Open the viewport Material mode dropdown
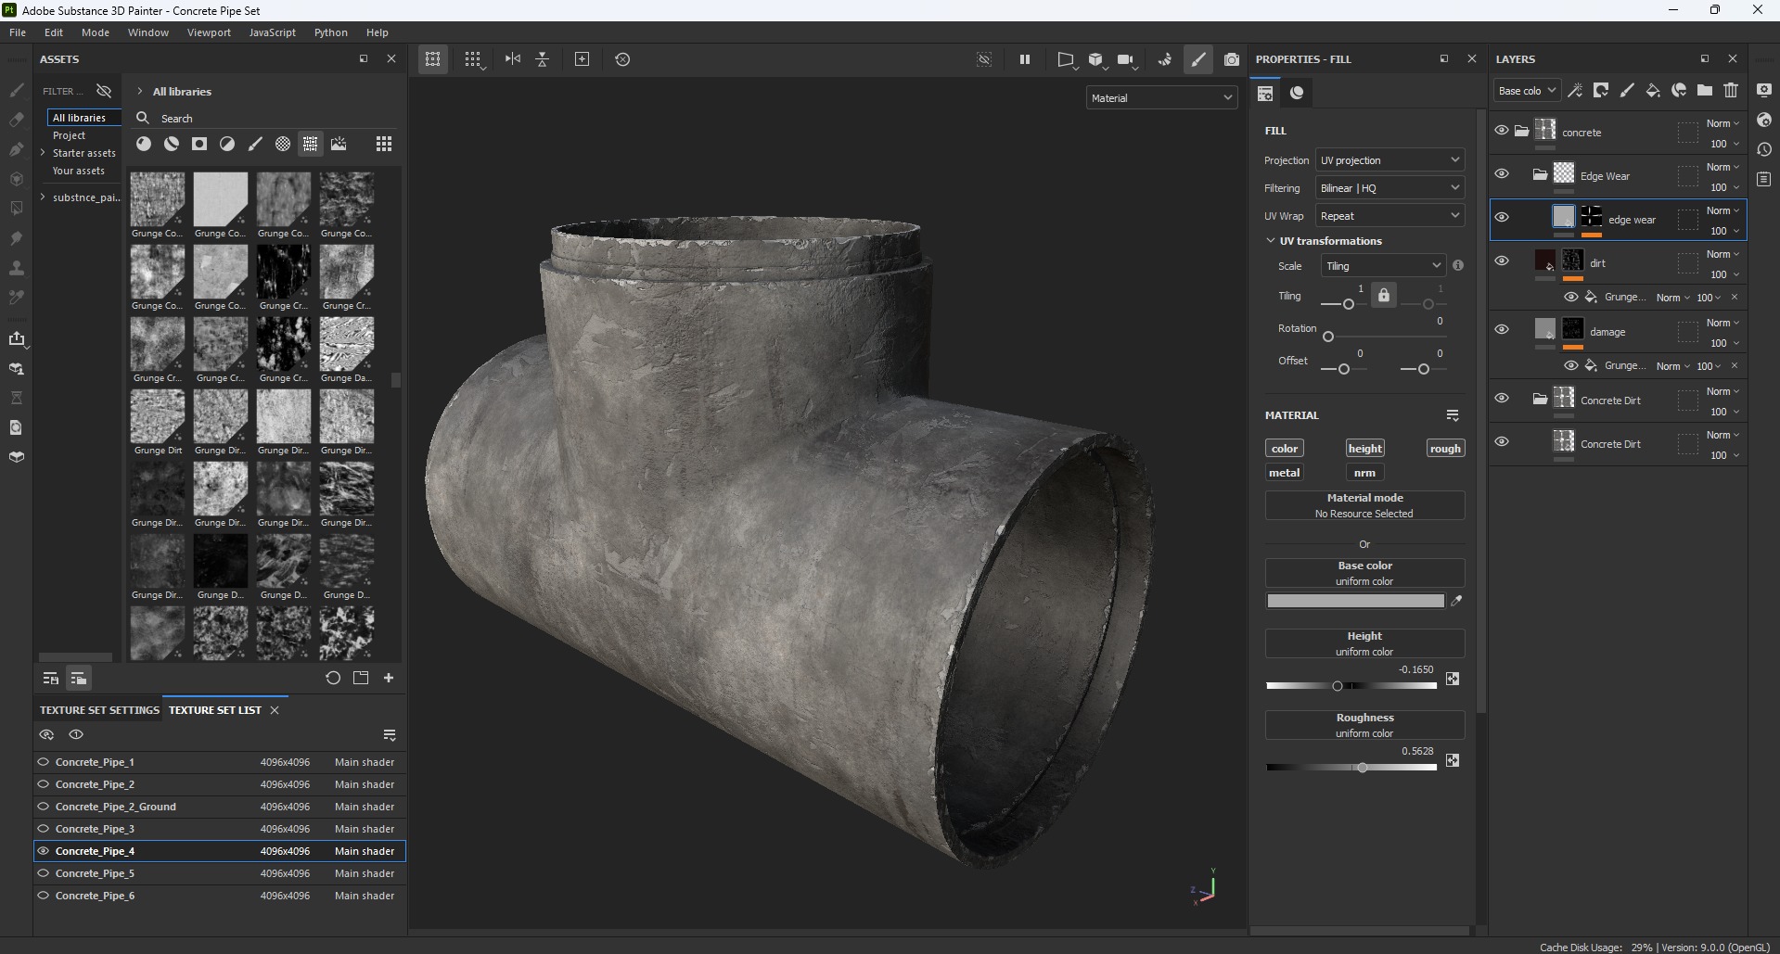 tap(1162, 98)
